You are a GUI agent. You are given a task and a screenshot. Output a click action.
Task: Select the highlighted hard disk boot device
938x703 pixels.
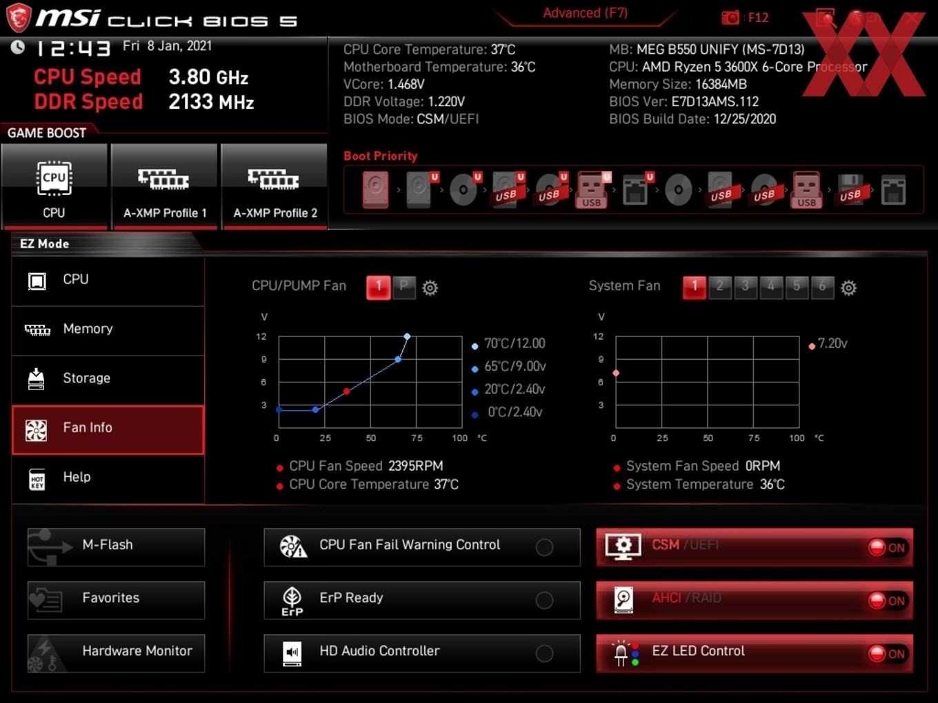pos(376,190)
